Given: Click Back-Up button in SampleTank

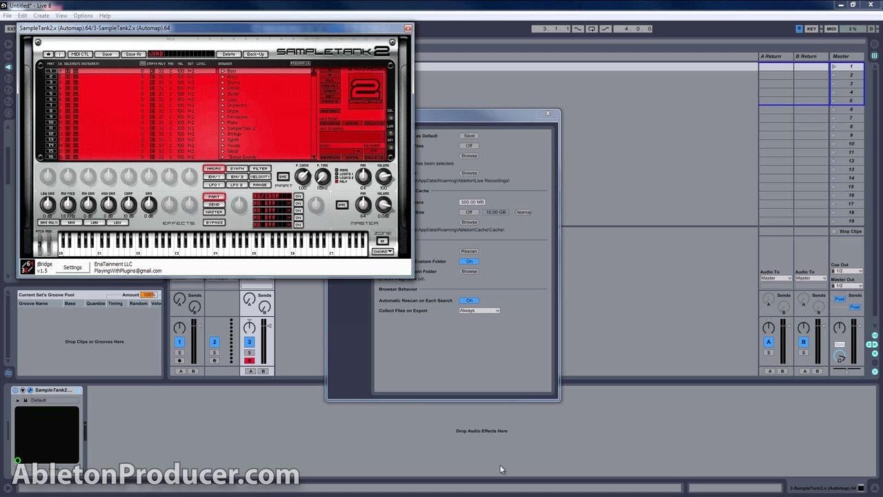Looking at the screenshot, I should (x=255, y=54).
